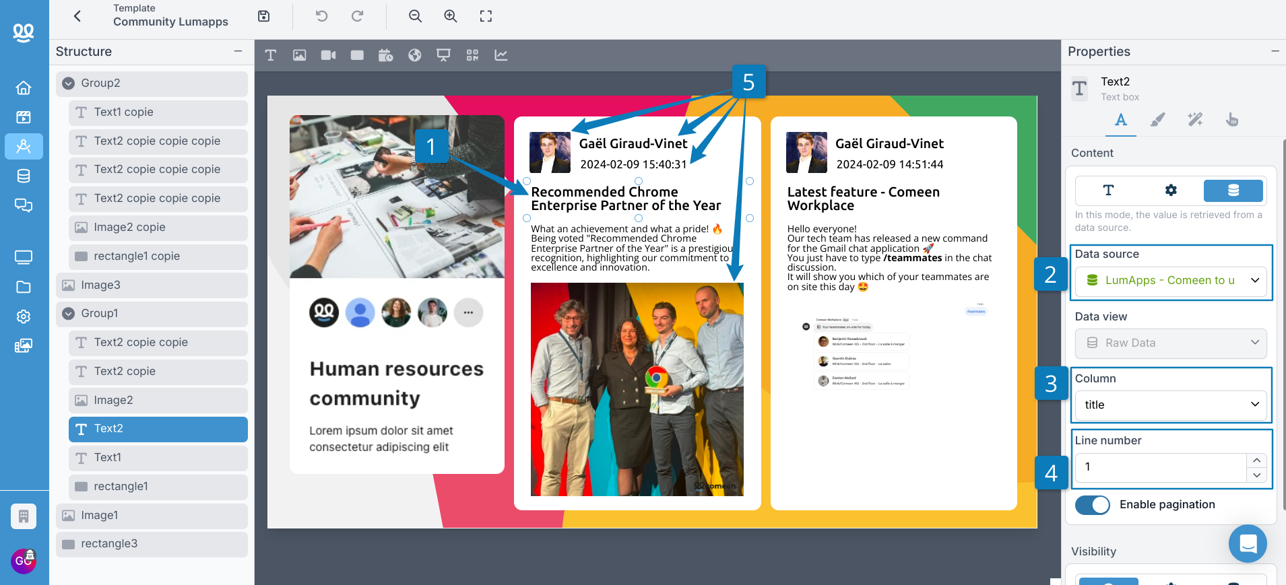Open the support chat bubble
The height and width of the screenshot is (585, 1286).
pyautogui.click(x=1248, y=543)
